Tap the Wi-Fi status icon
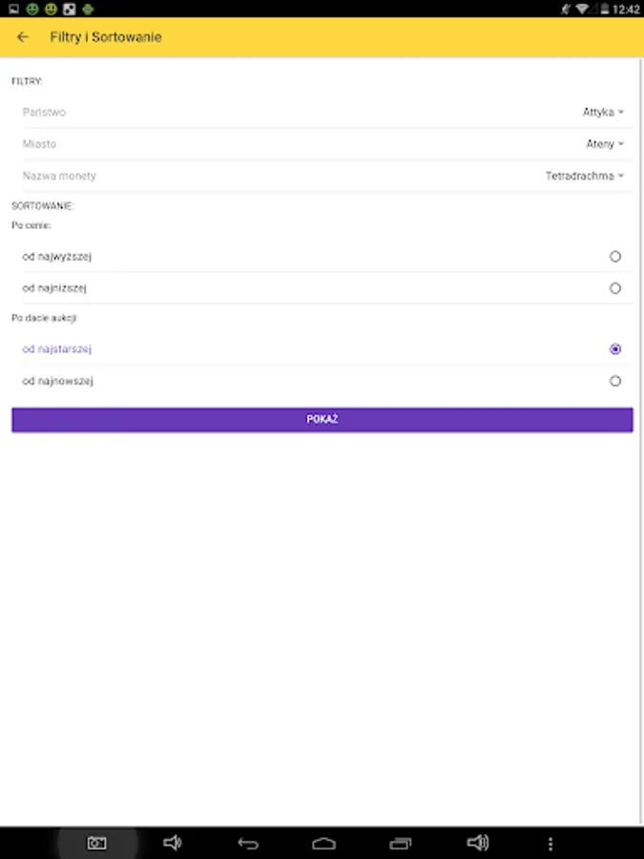Image resolution: width=644 pixels, height=859 pixels. pos(582,9)
